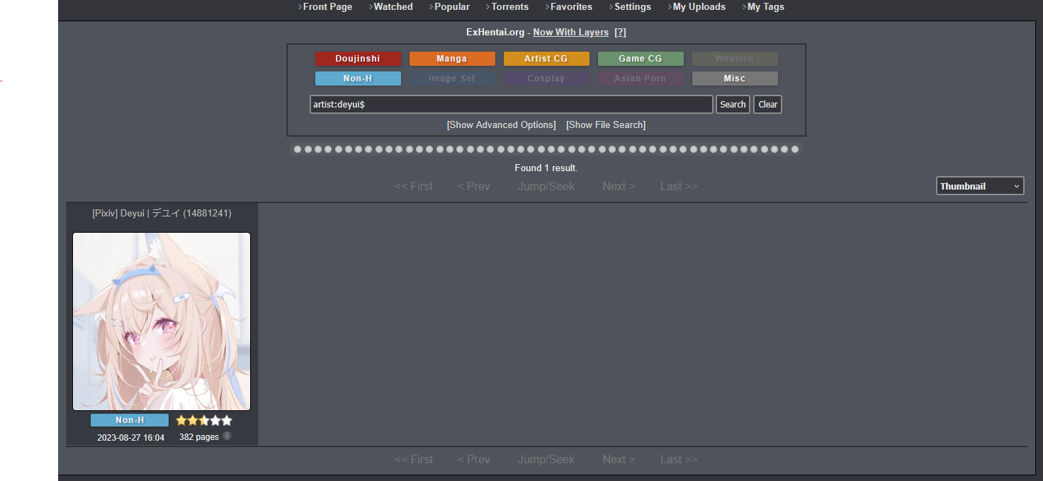Image resolution: width=1043 pixels, height=481 pixels.
Task: Toggle the Misc category filter
Action: 735,79
